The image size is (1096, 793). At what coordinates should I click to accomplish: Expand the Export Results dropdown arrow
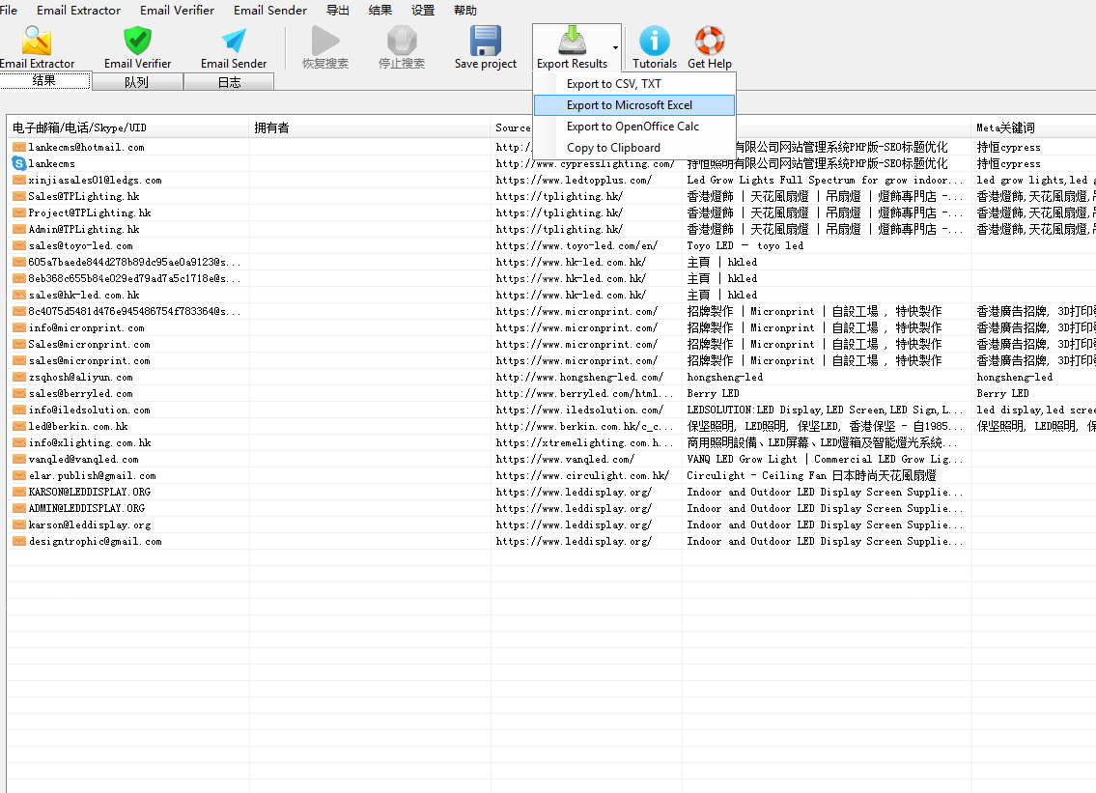pyautogui.click(x=615, y=47)
